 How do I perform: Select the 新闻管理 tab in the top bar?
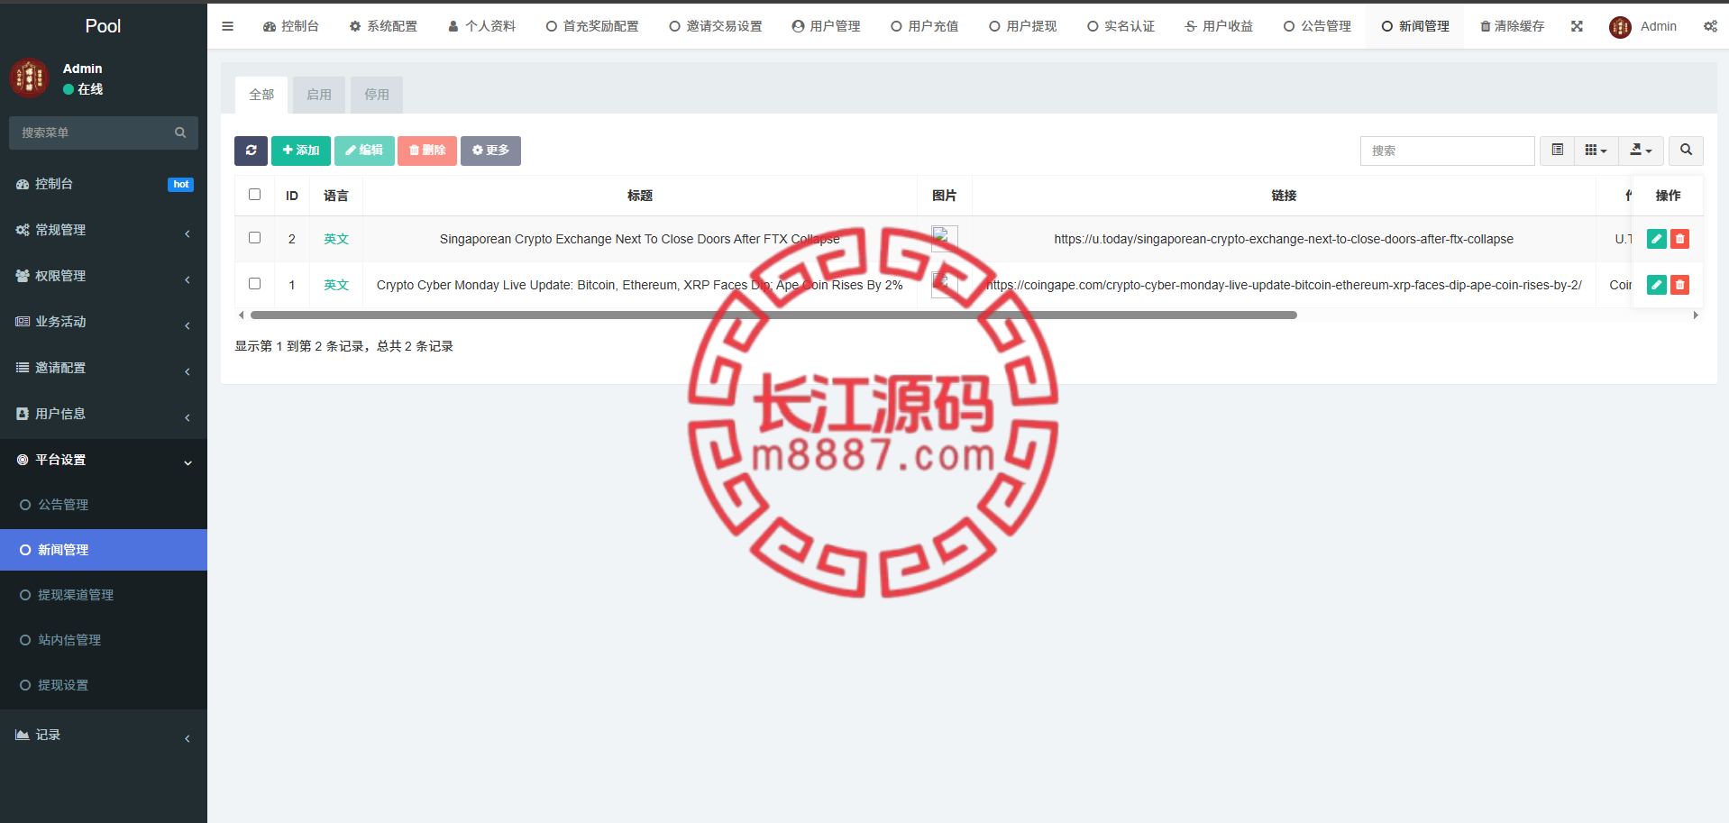1415,26
